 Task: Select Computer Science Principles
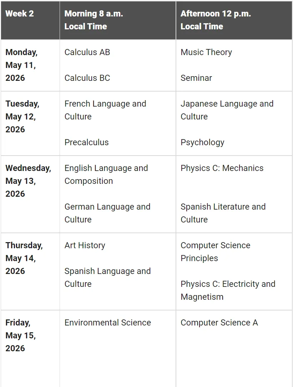pos(215,252)
